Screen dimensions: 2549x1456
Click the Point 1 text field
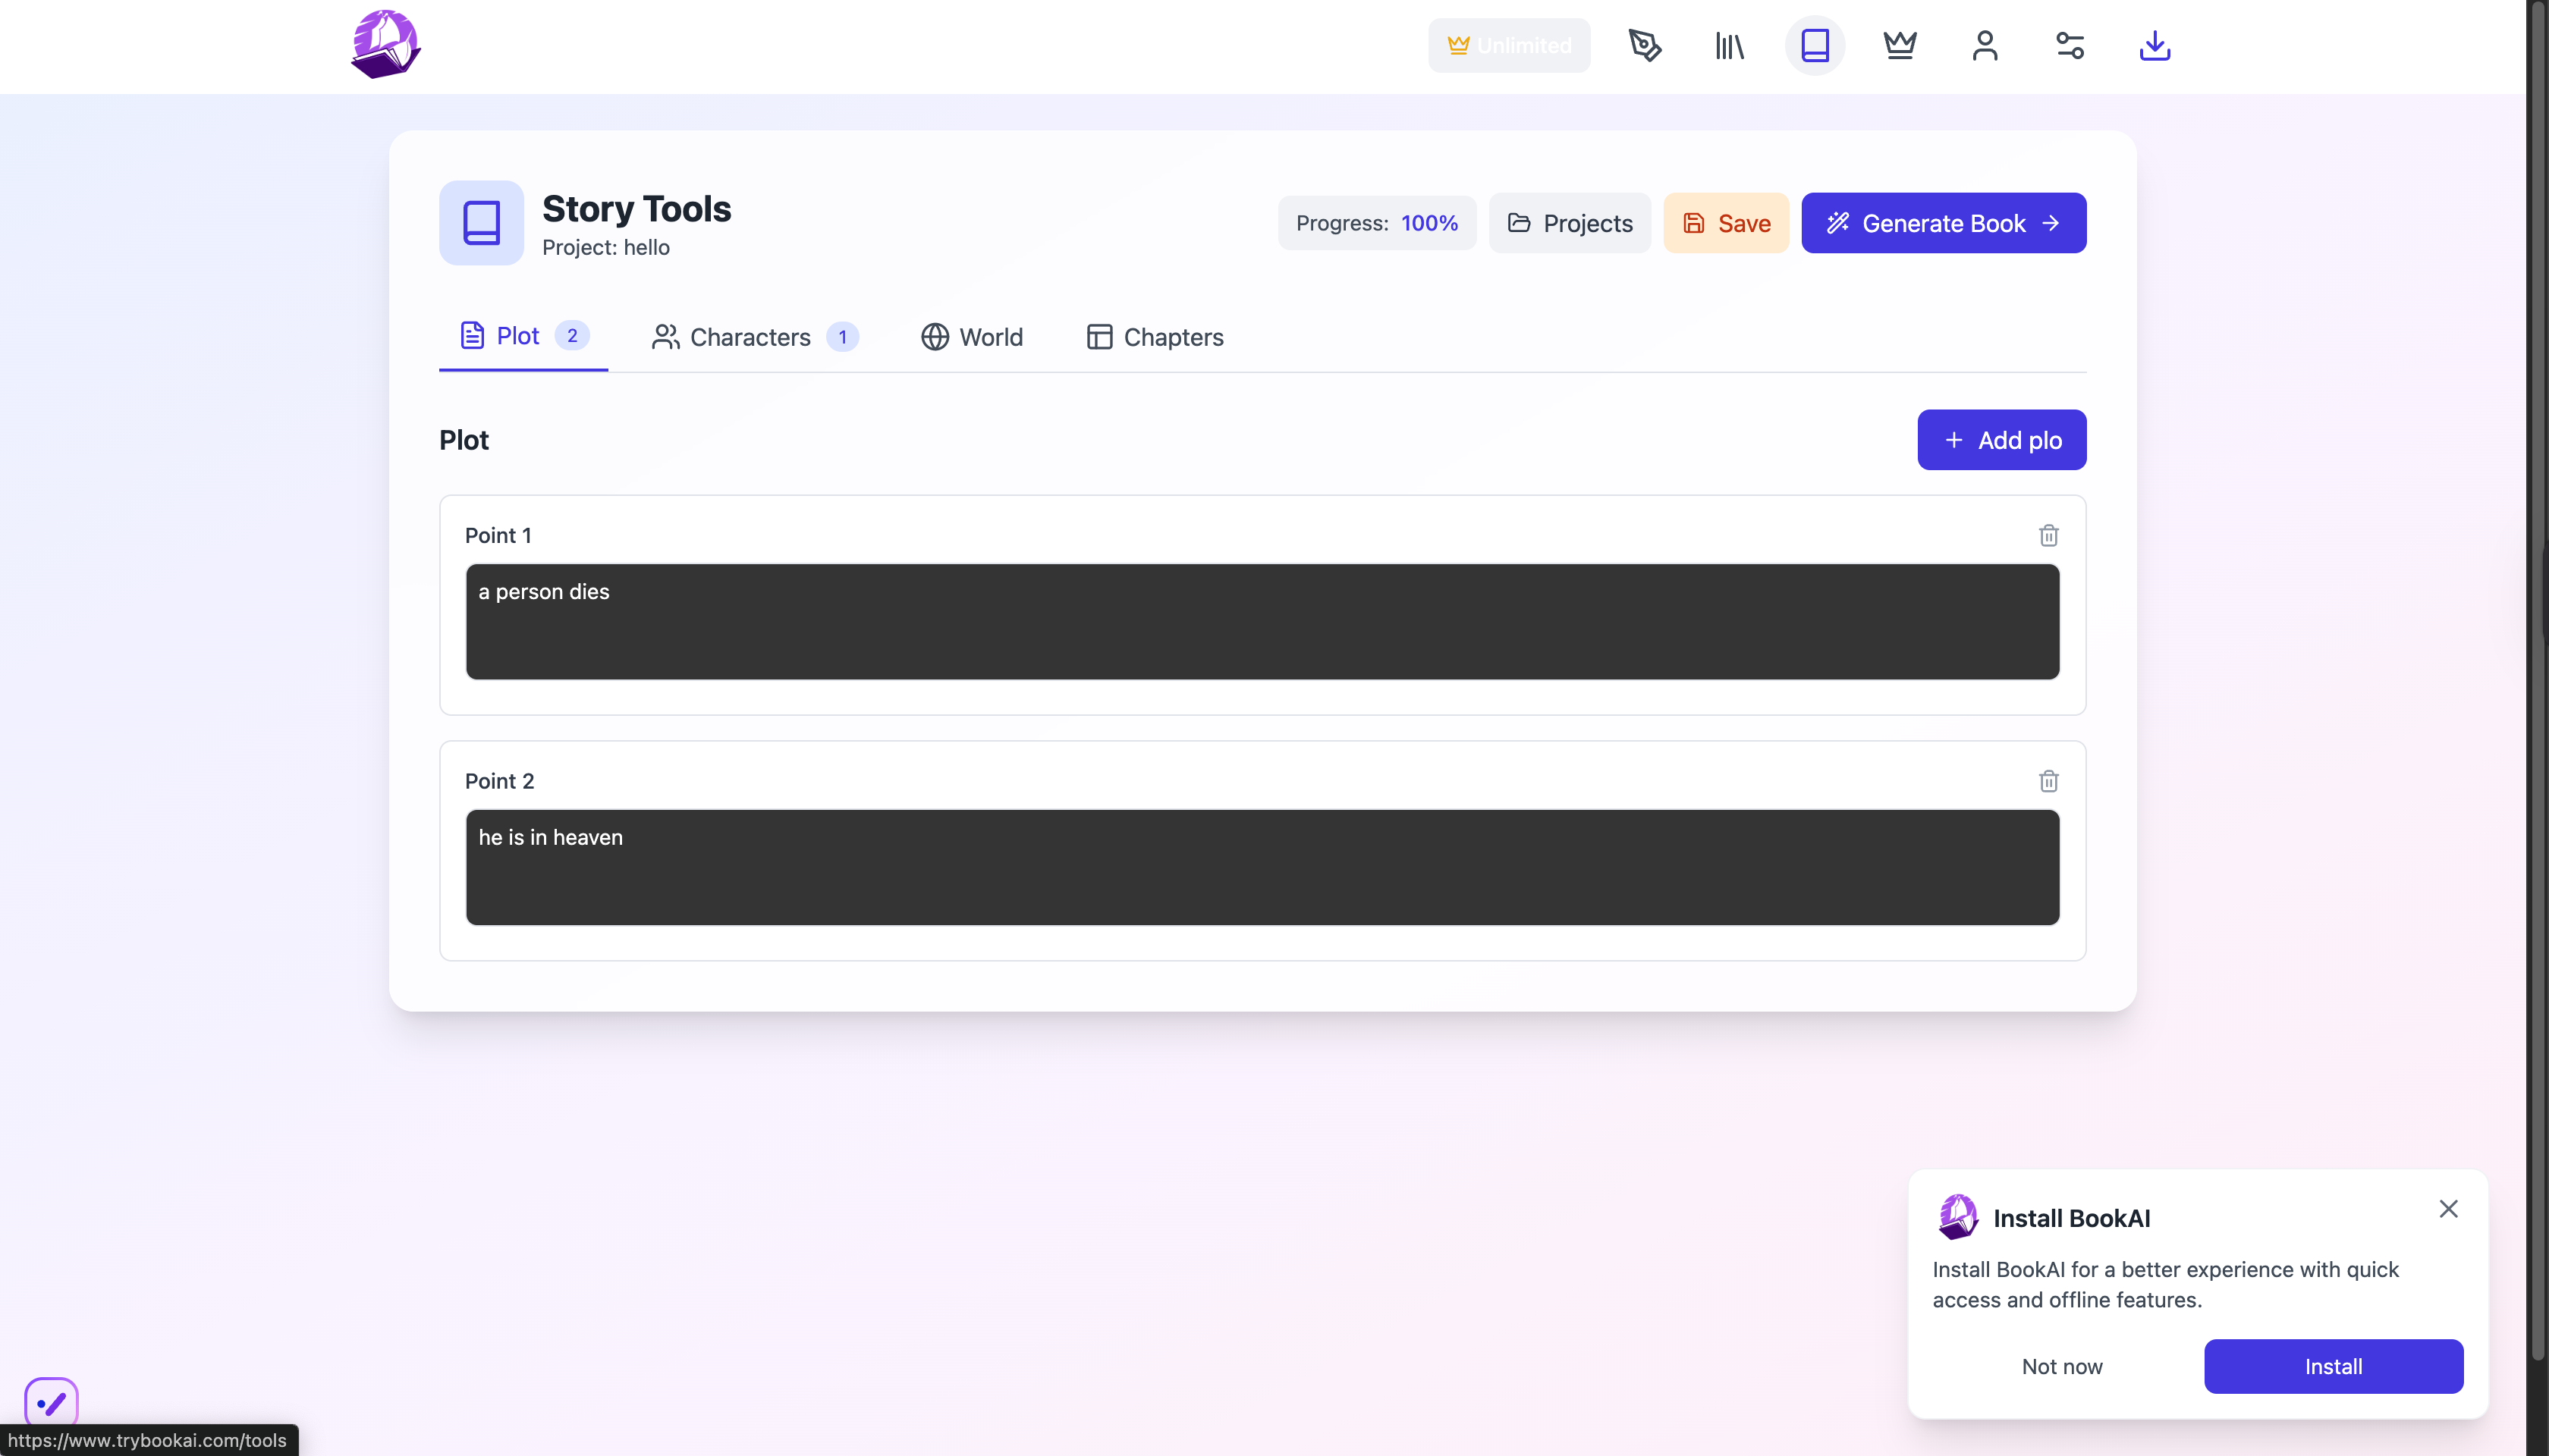pyautogui.click(x=1262, y=621)
